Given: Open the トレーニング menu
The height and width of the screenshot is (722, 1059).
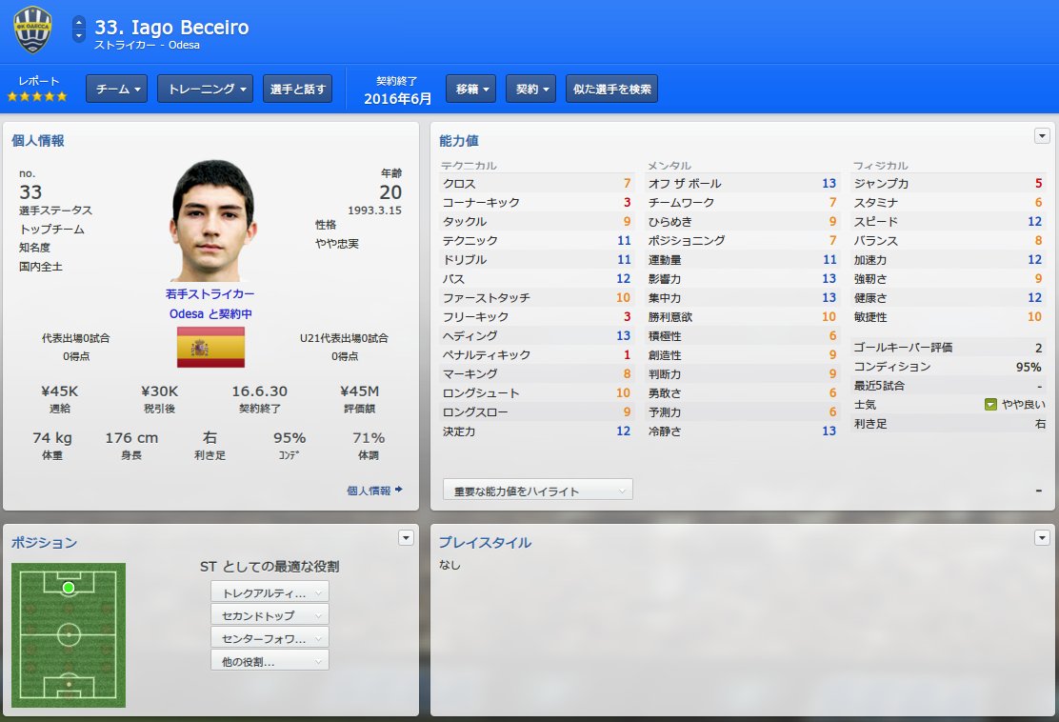Looking at the screenshot, I should coord(206,89).
